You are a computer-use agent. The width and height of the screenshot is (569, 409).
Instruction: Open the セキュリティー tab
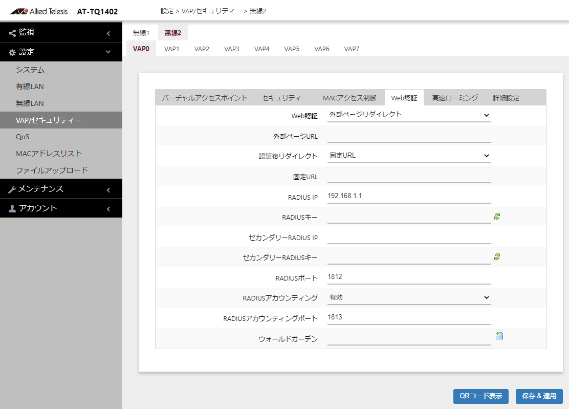tap(285, 98)
